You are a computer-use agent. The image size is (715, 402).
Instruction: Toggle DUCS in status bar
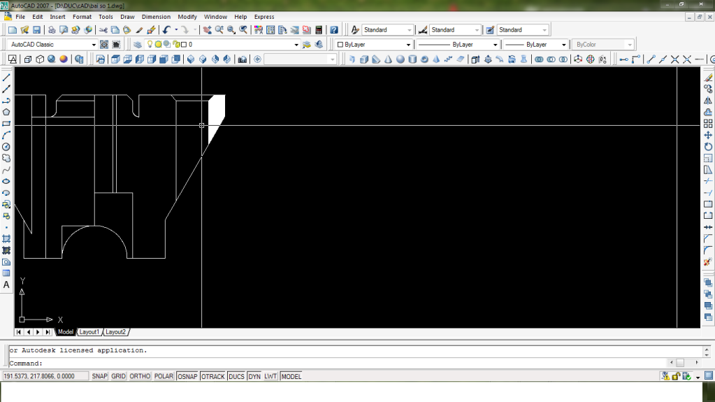[x=236, y=376]
